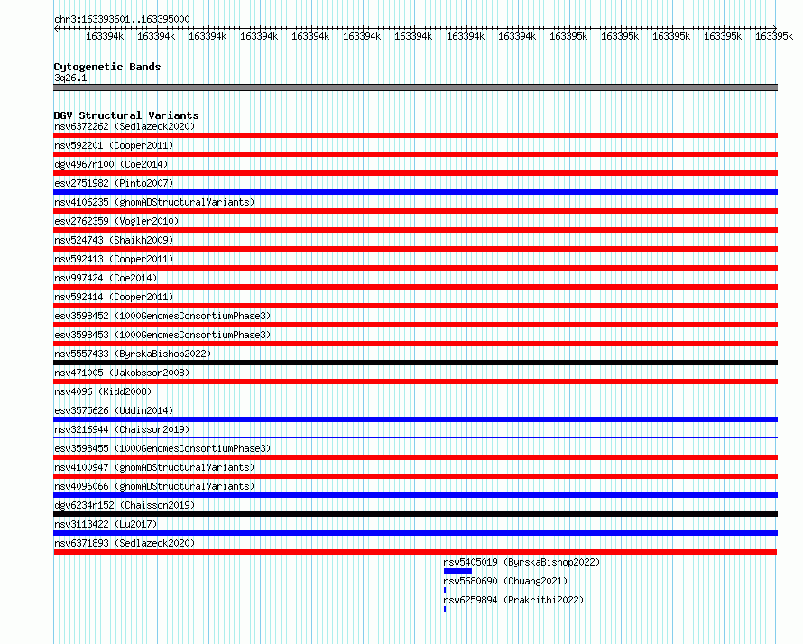Click the black bar under dgv6234n152 (Chaisson2019)
The image size is (803, 644).
pos(415,514)
